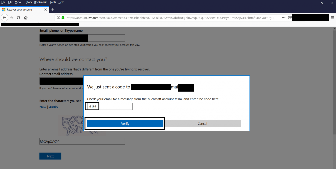The image size is (336, 169).
Task: Open the History menu
Action: point(28,2)
